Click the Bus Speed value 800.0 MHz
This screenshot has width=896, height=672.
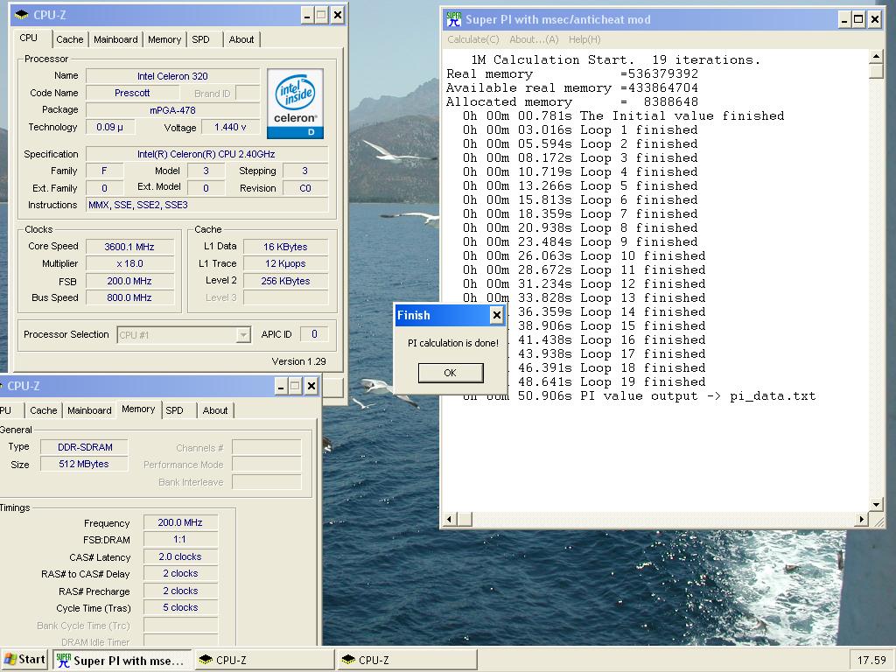click(129, 297)
